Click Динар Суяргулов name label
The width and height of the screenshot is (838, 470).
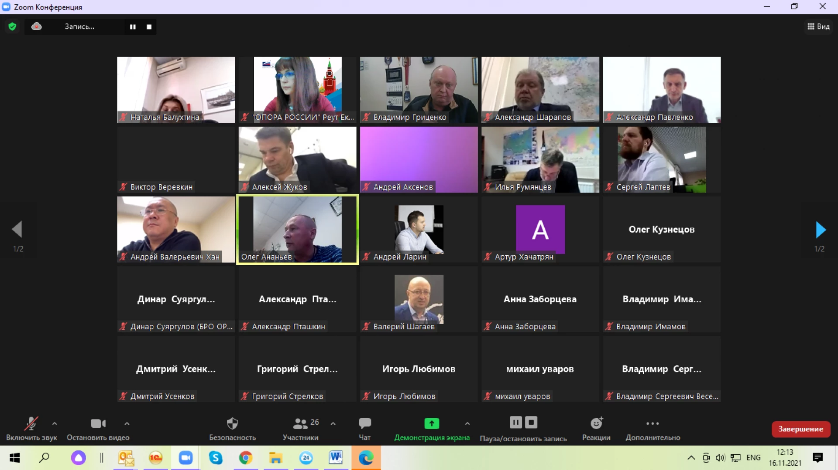pos(176,326)
